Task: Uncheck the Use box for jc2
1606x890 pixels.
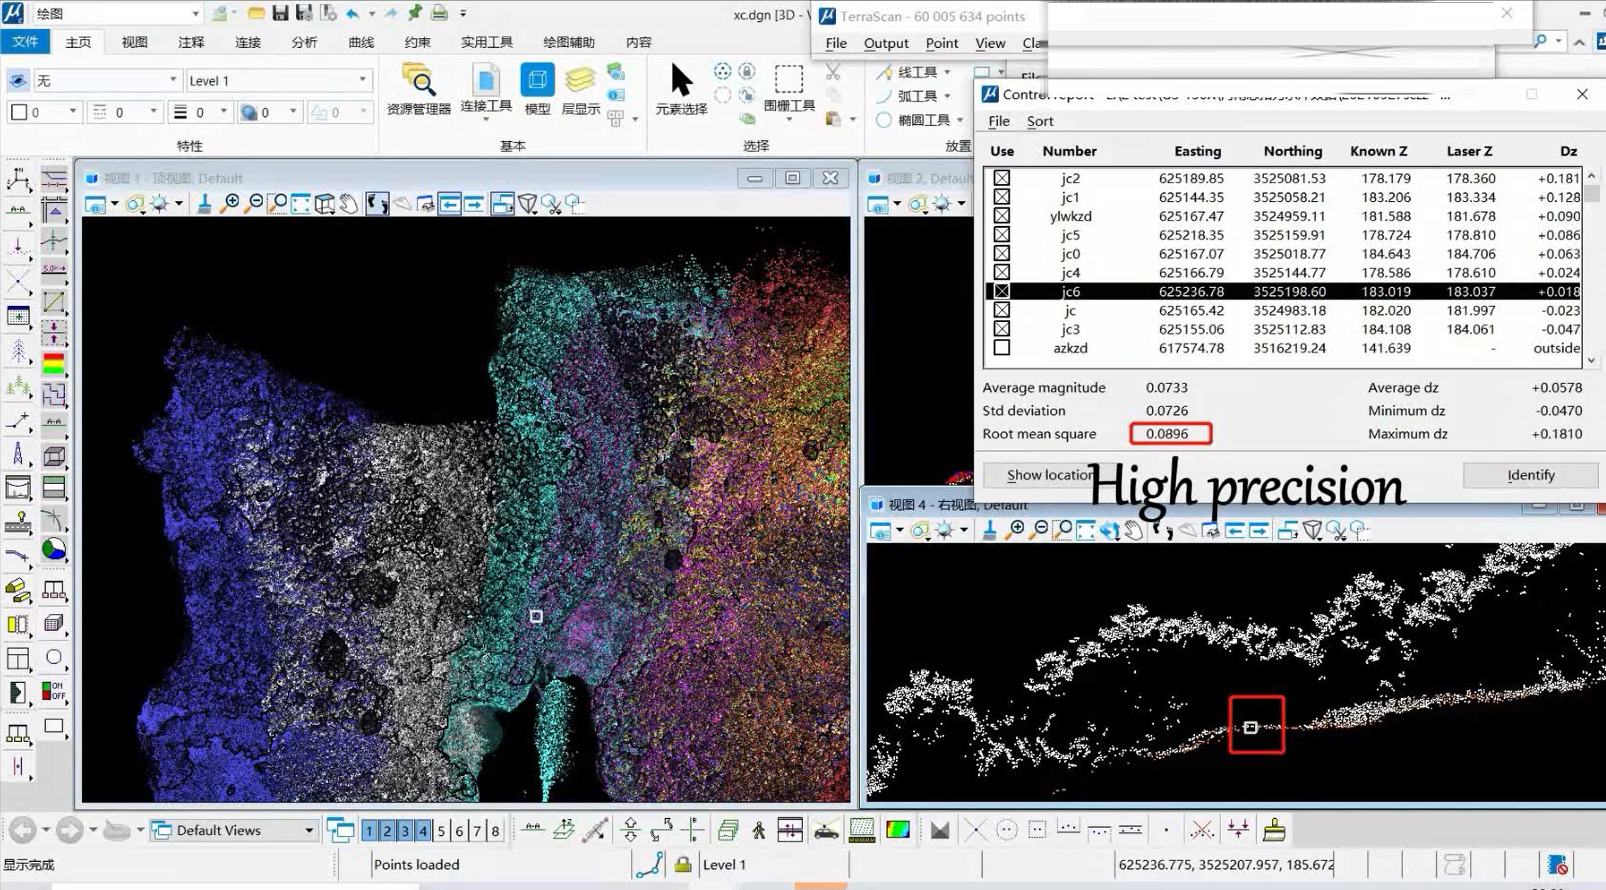Action: [x=1001, y=178]
